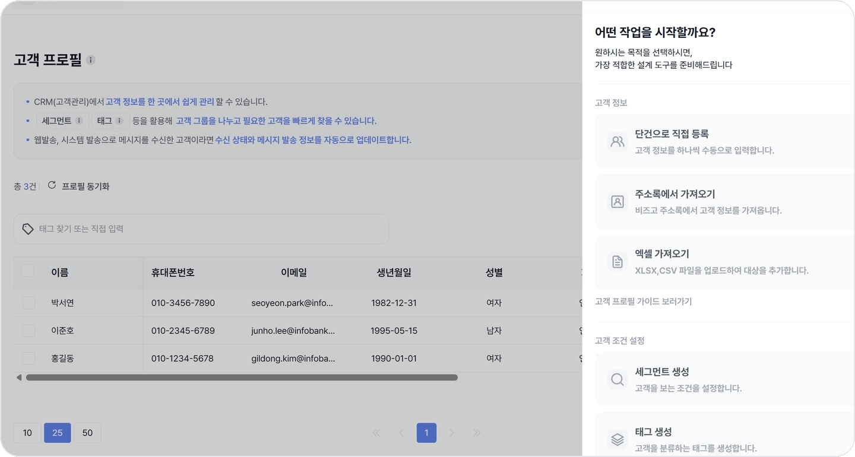Click people icon of 단건으로 직접 등록

[x=617, y=142]
